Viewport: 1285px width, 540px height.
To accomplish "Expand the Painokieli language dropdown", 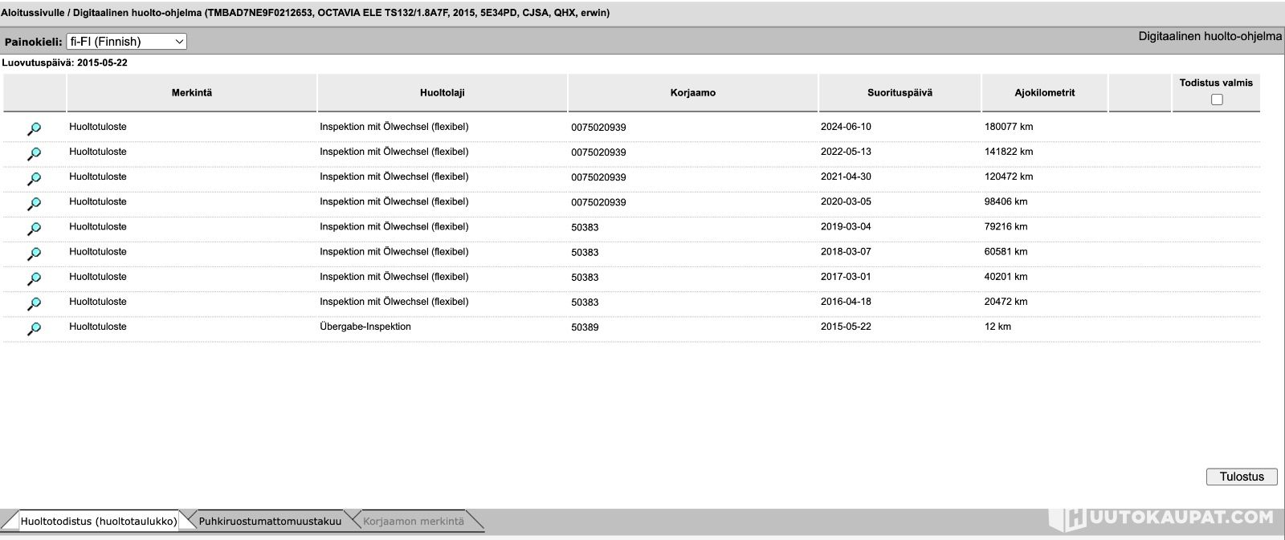I will pos(126,42).
